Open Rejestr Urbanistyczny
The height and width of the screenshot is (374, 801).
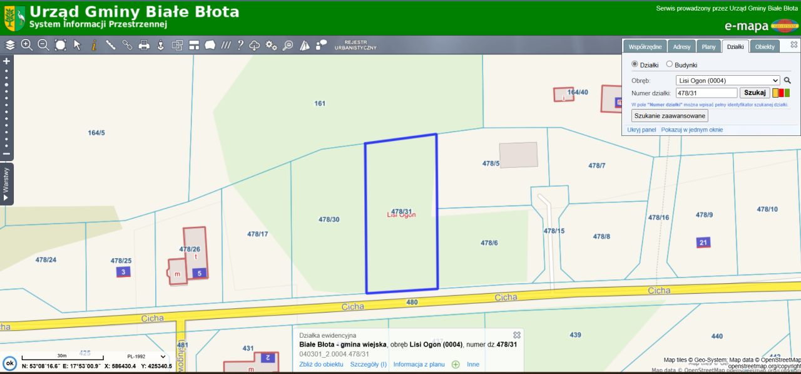point(355,45)
